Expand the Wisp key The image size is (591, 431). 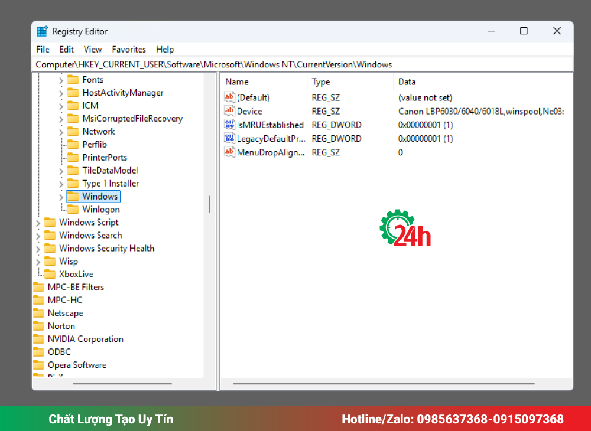click(38, 262)
